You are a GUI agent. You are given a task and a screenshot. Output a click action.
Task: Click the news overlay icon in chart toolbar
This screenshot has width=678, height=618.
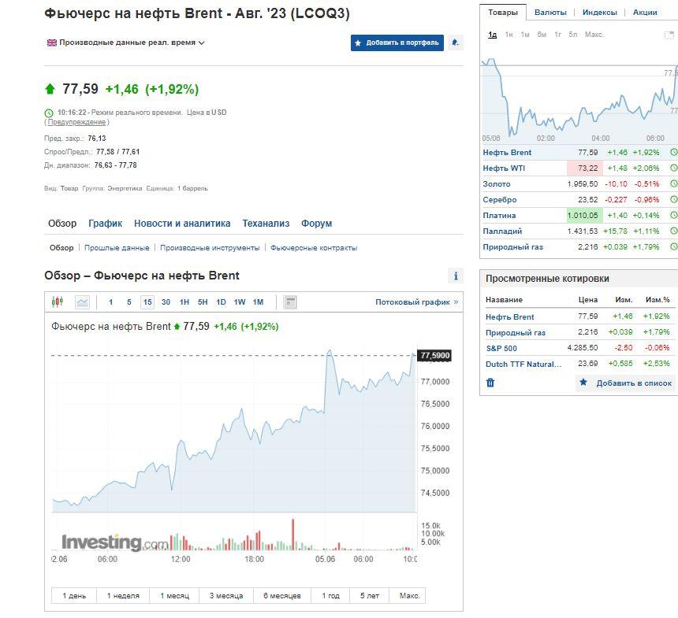(290, 302)
